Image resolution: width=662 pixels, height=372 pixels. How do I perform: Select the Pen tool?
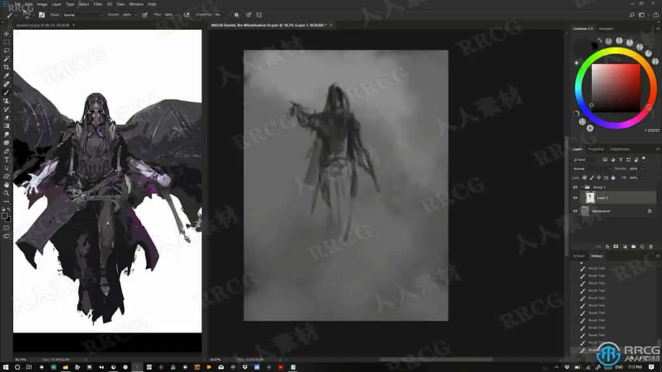[x=7, y=151]
